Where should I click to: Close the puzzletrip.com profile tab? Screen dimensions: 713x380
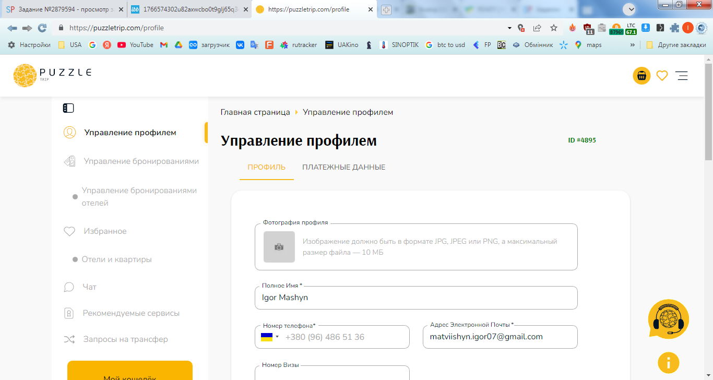371,9
